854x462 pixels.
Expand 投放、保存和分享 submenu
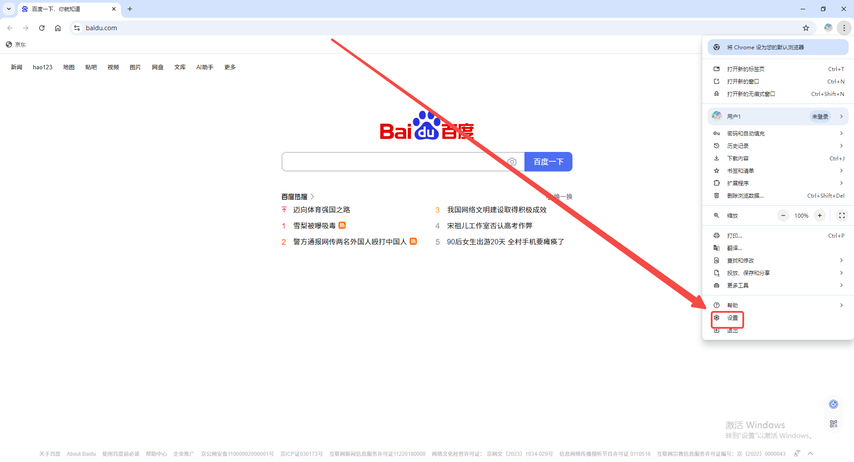tap(778, 273)
